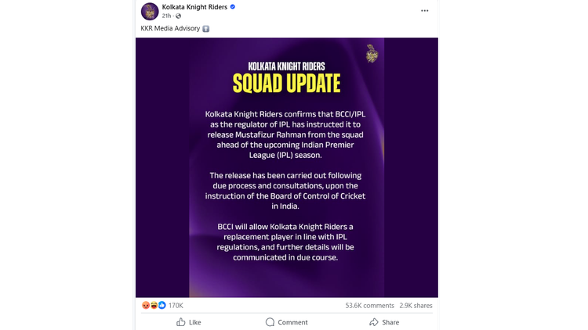Click the Kolkata Knight Riders profile picture
The width and height of the screenshot is (588, 330).
pos(150,11)
